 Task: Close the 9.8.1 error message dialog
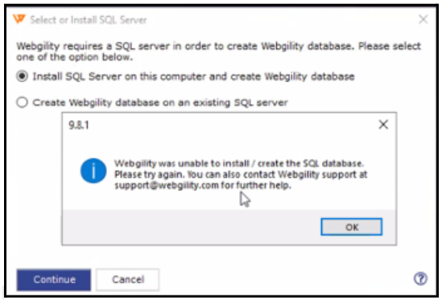(x=383, y=124)
